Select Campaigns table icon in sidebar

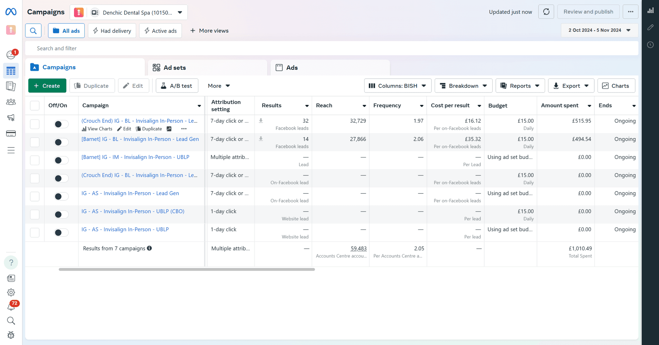(x=11, y=71)
